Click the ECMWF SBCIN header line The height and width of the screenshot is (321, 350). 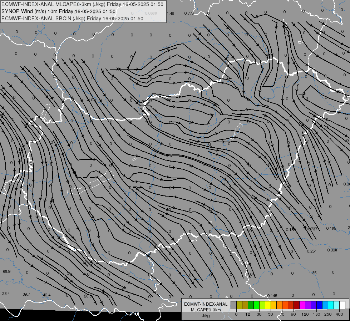(72, 19)
